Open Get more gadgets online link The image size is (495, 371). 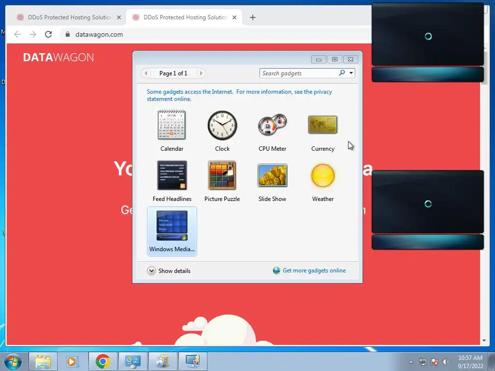click(x=314, y=271)
